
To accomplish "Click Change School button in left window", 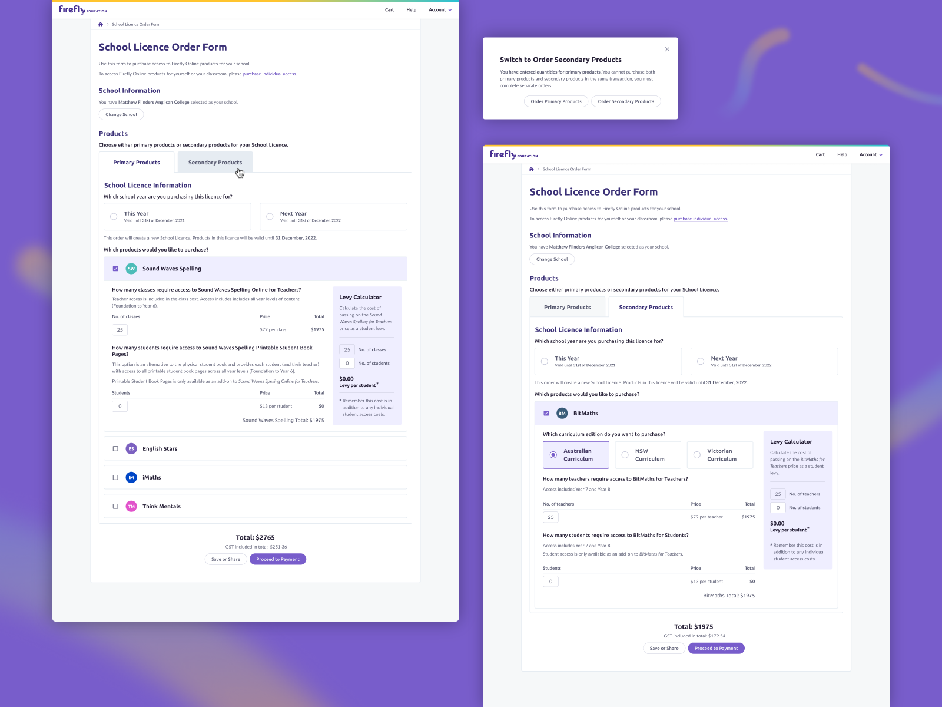I will tap(121, 114).
